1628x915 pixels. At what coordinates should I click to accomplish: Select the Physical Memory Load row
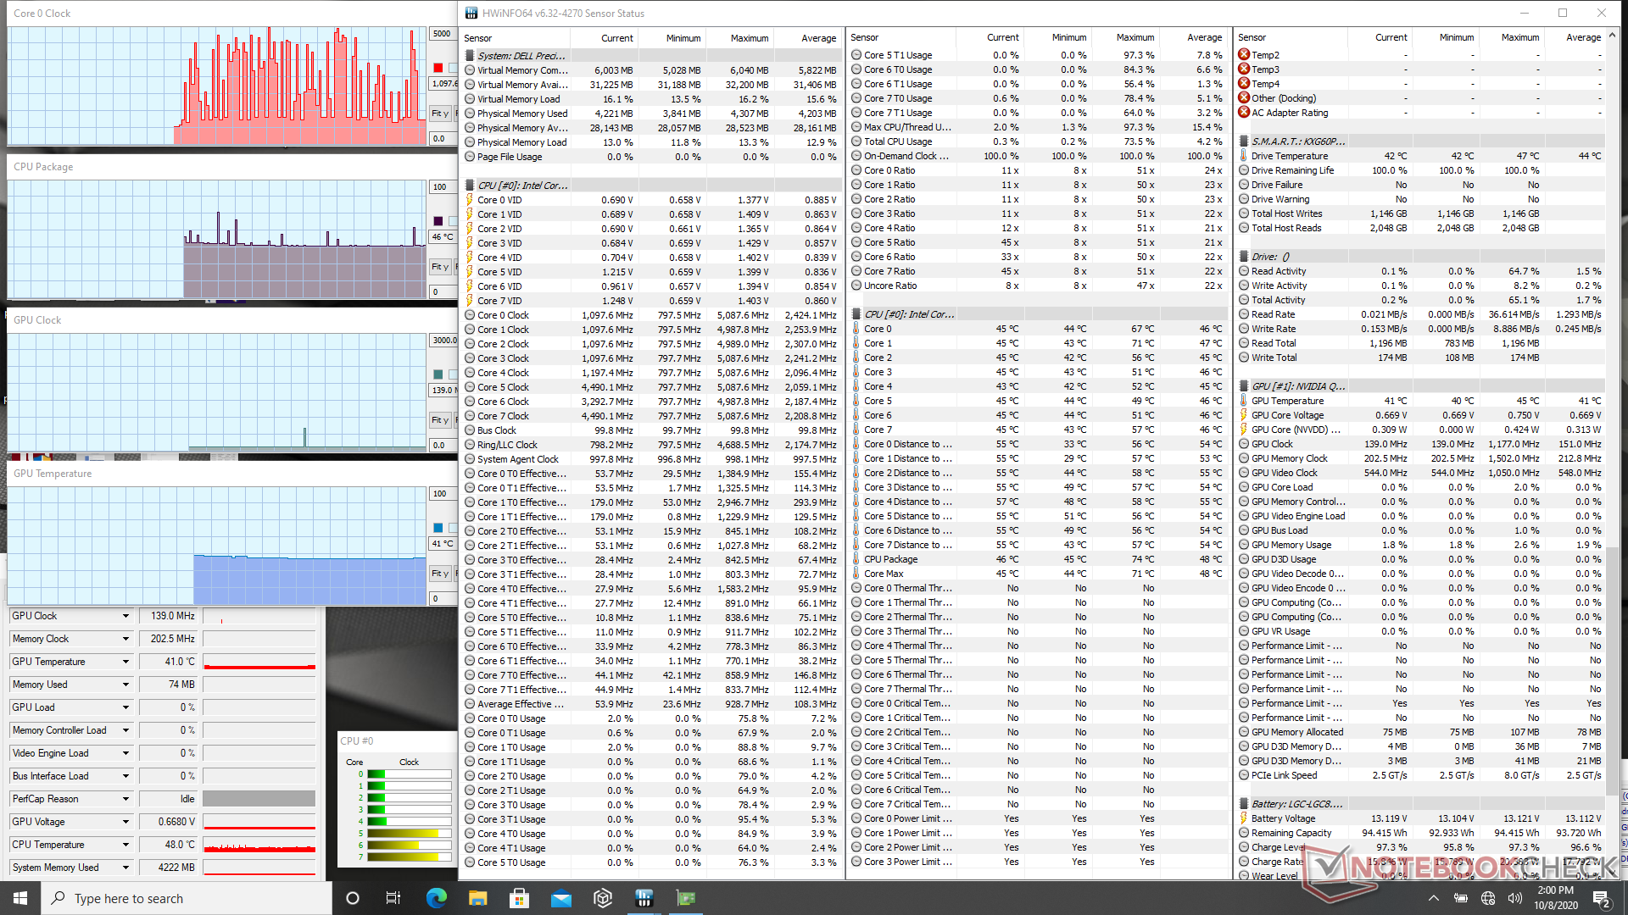point(653,142)
